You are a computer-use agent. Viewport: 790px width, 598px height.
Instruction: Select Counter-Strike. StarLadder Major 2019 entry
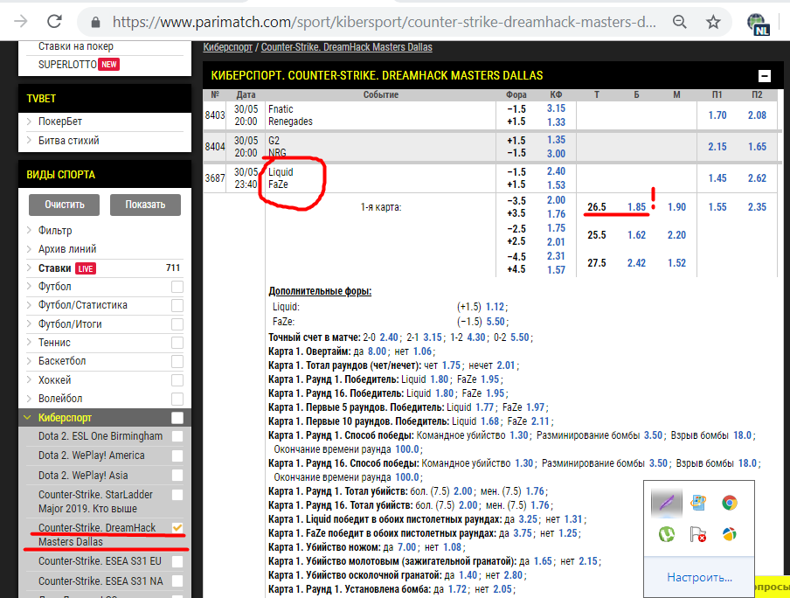point(95,502)
